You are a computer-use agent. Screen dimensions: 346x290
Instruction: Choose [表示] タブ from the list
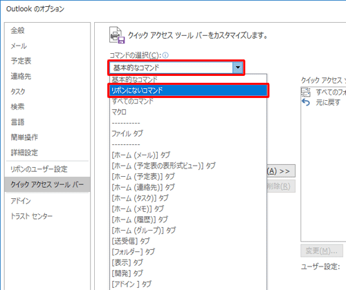pyautogui.click(x=188, y=262)
